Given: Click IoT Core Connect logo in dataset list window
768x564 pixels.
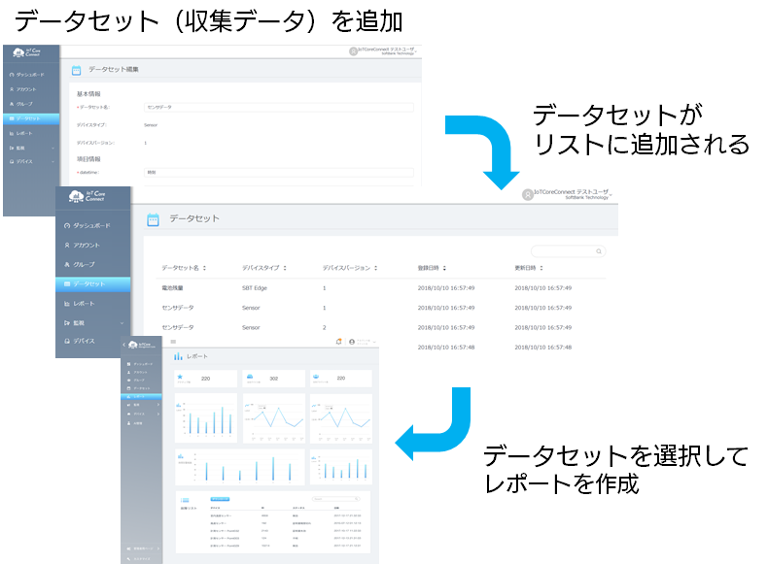Looking at the screenshot, I should tap(87, 196).
